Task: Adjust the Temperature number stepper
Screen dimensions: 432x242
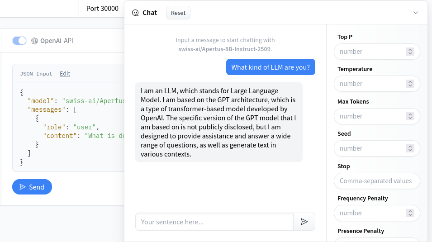Action: 410,84
